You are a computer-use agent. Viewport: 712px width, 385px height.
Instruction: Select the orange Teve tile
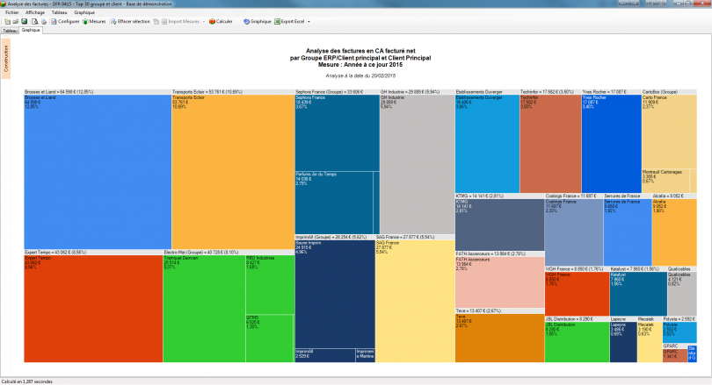click(x=499, y=338)
